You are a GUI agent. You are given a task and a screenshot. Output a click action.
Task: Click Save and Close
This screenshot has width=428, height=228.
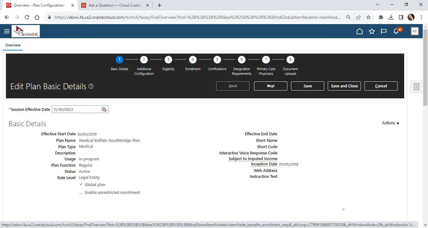coord(344,86)
